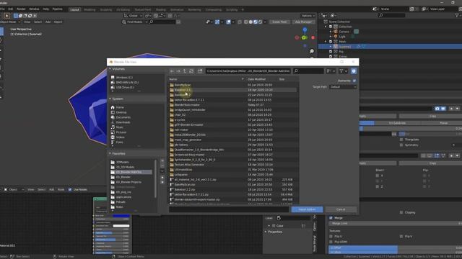Toggle the Overwrite checkbox

pyautogui.click(x=354, y=81)
